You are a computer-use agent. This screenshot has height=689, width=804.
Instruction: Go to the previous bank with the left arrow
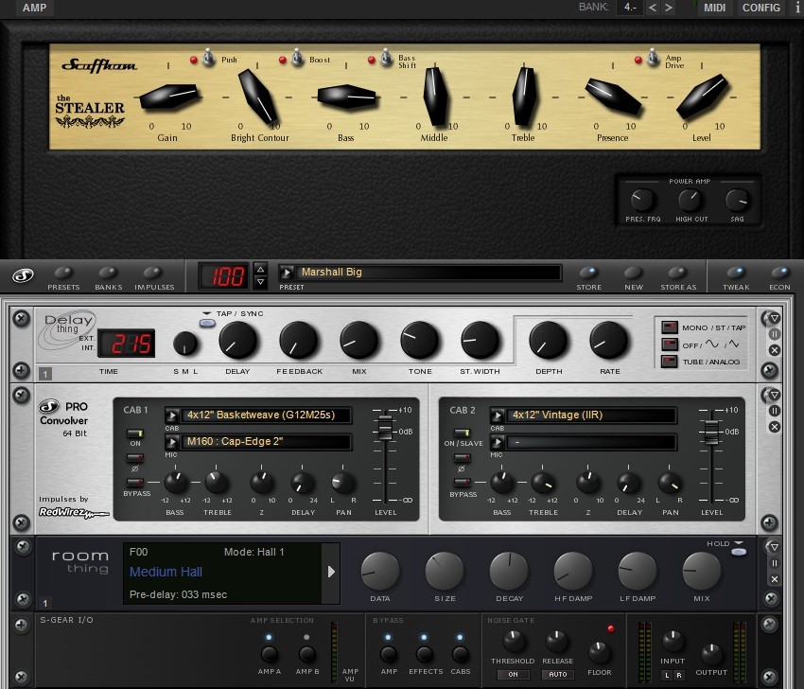pos(653,8)
